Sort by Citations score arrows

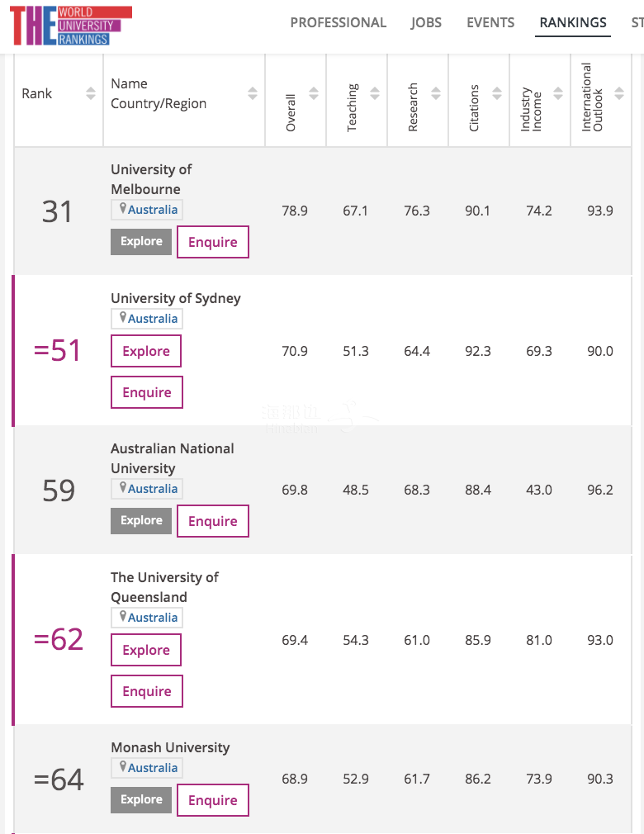click(x=497, y=93)
